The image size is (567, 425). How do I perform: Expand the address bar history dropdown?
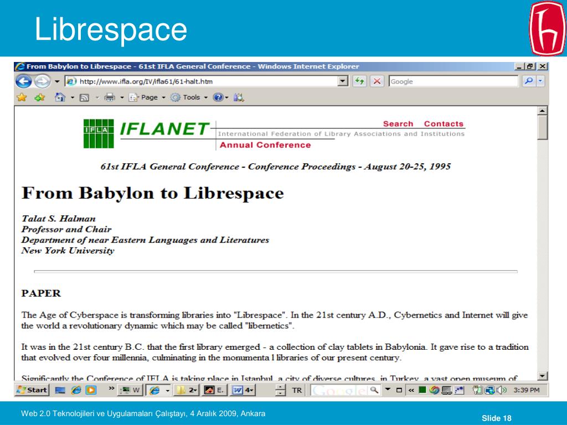tap(343, 81)
